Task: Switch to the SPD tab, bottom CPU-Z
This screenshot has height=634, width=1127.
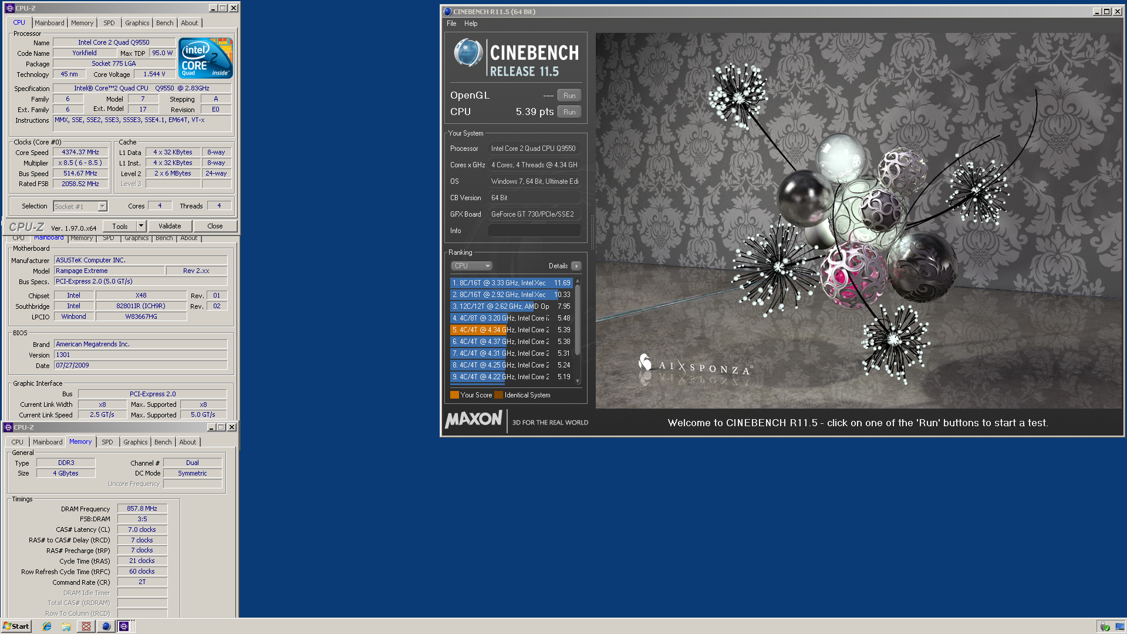Action: click(107, 442)
